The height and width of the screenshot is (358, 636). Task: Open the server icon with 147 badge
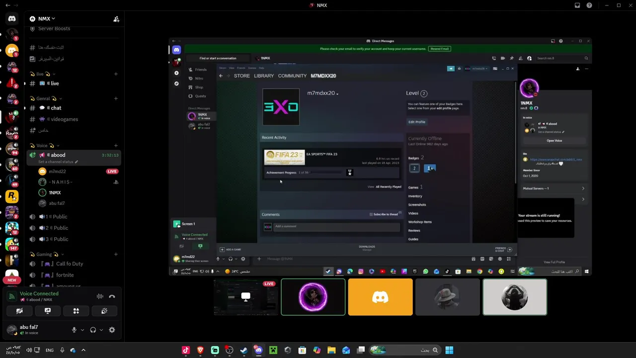pyautogui.click(x=12, y=244)
